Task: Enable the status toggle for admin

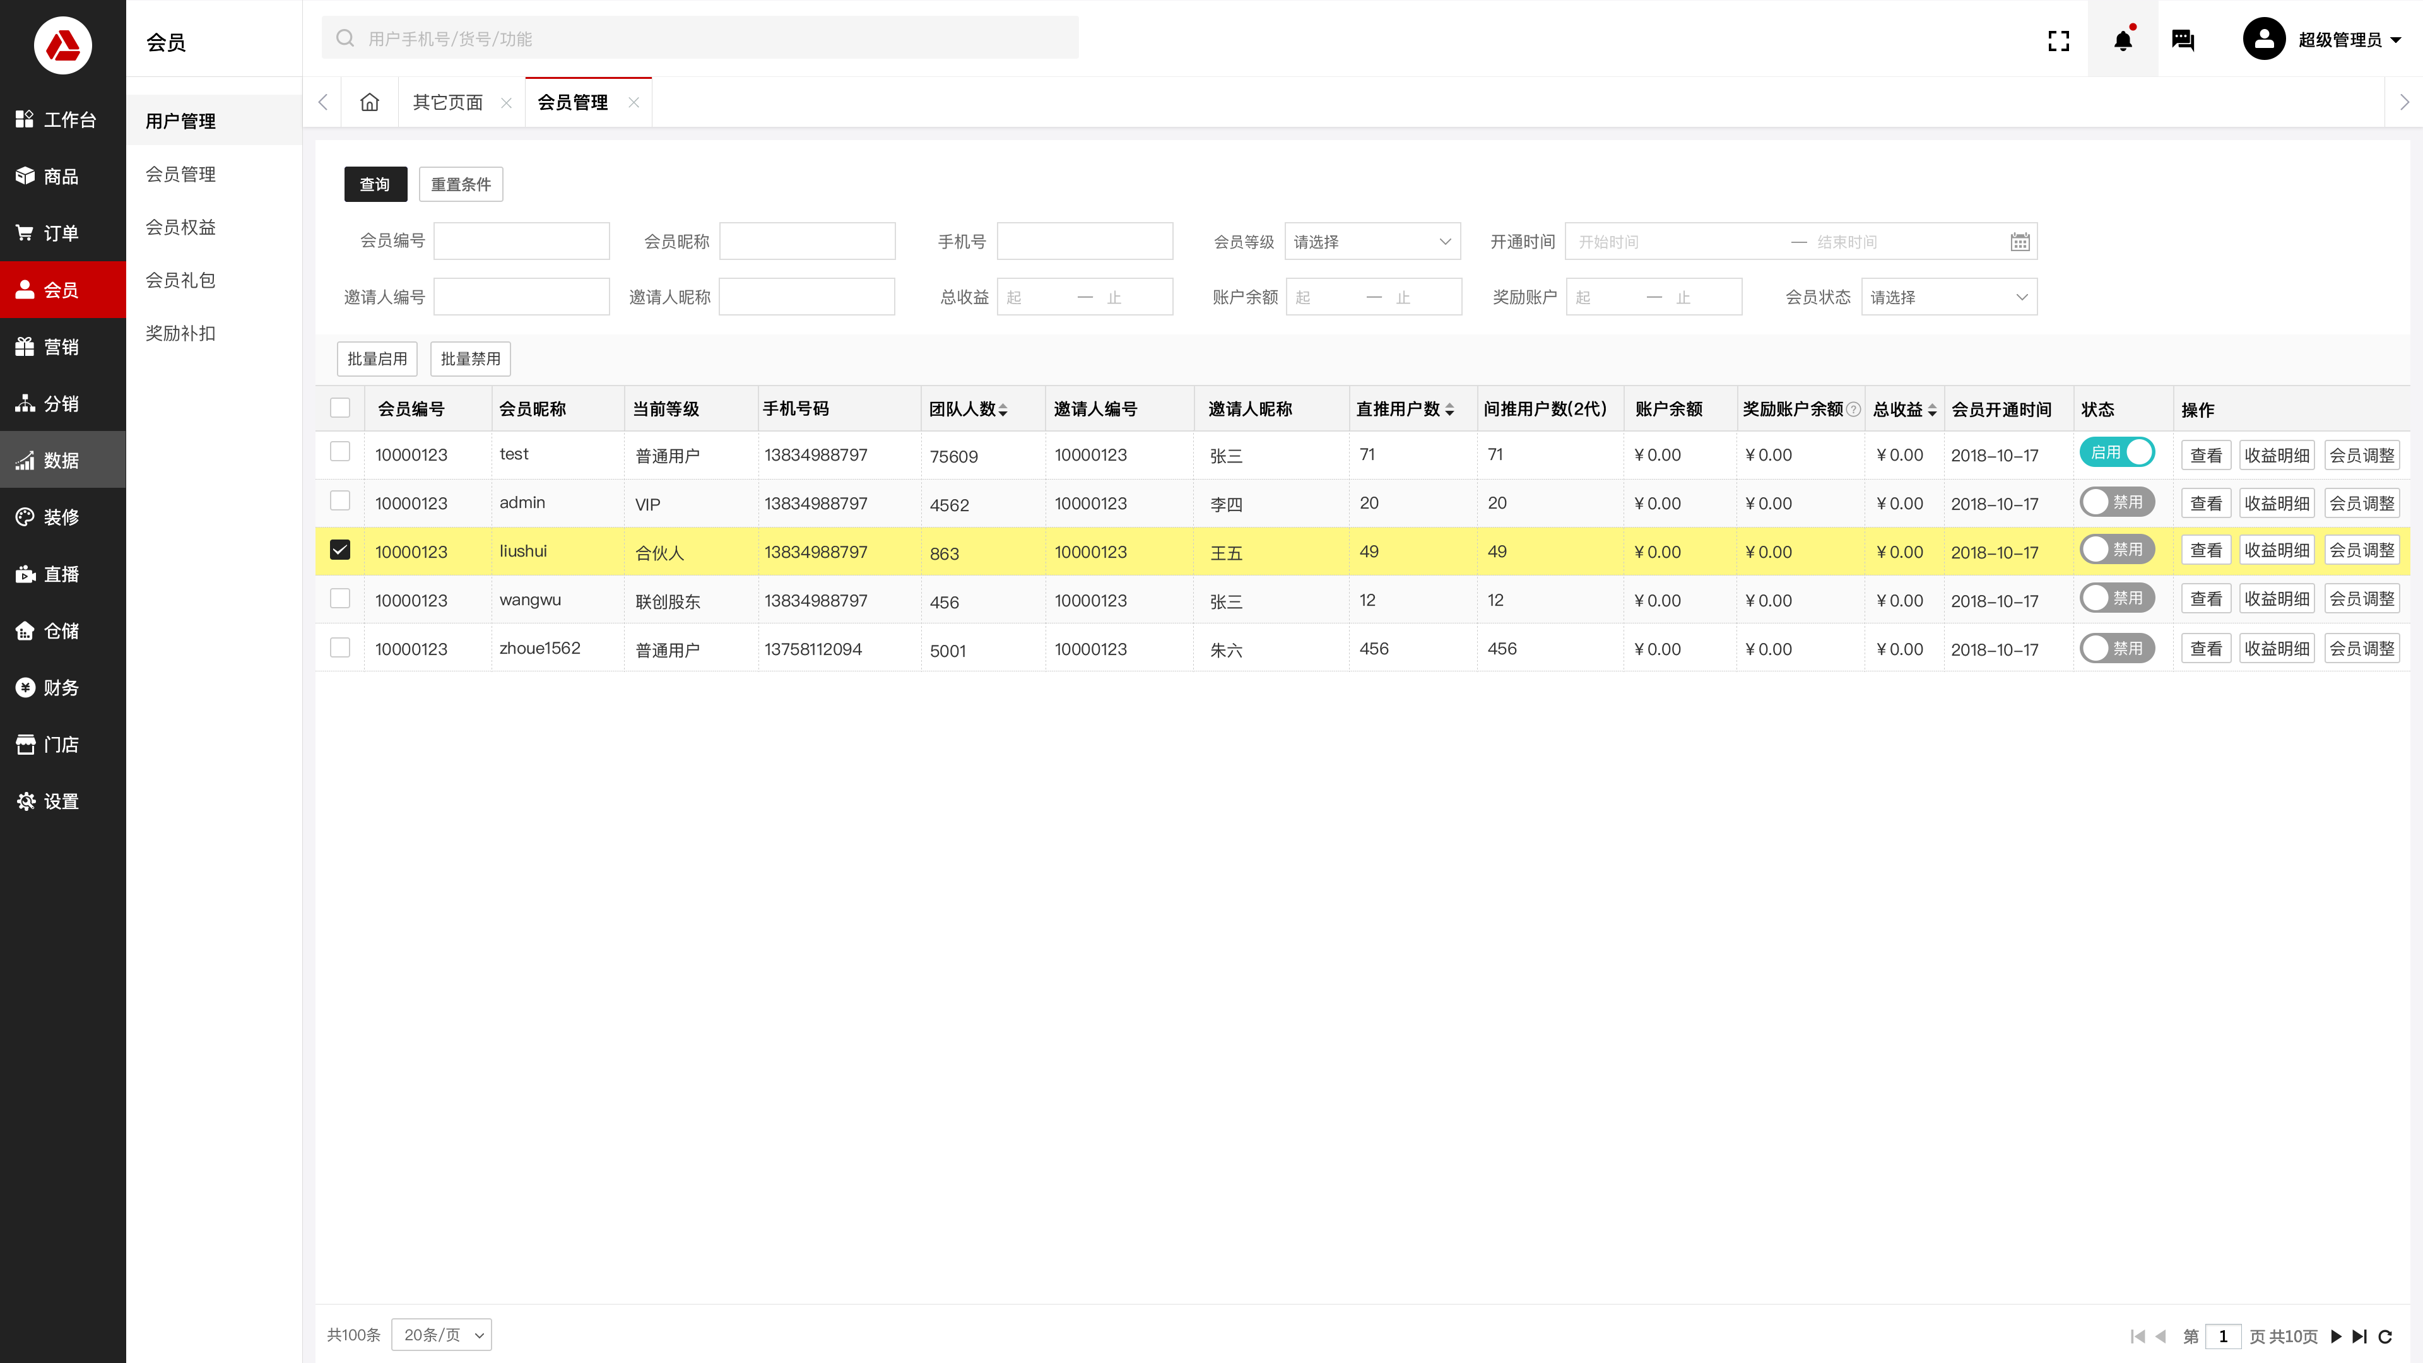Action: pyautogui.click(x=2118, y=502)
